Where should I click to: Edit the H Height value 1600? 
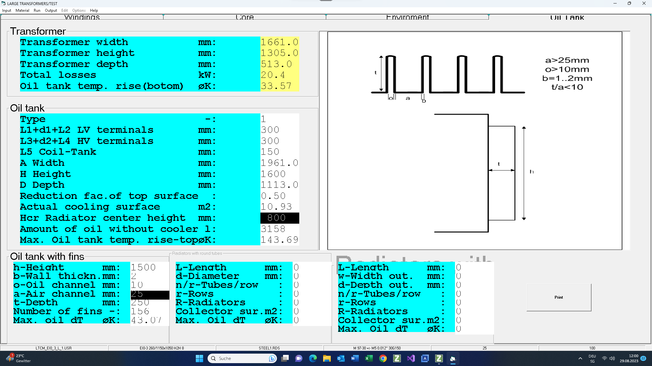[280, 174]
